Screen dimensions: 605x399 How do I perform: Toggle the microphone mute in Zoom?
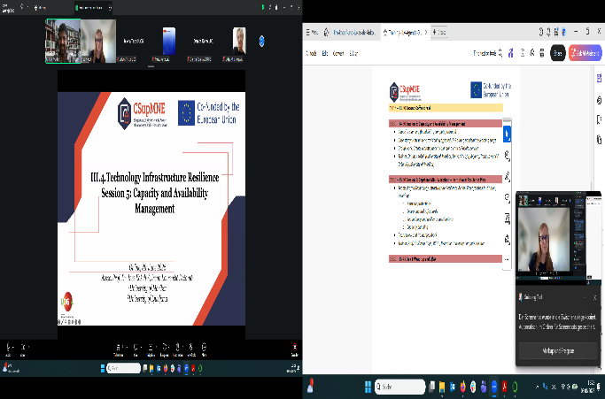point(8,349)
